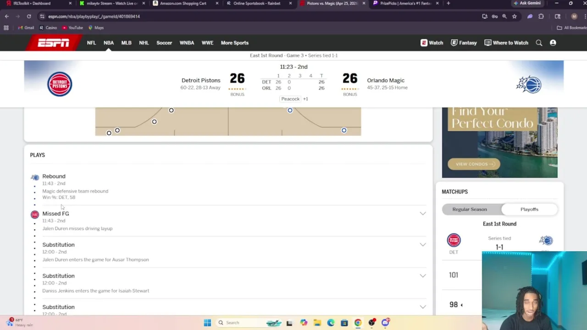Open the More Sports dropdown
Image resolution: width=587 pixels, height=330 pixels.
235,43
